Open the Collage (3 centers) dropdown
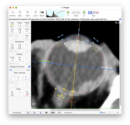This screenshot has width=130, height=125. (x=19, y=67)
